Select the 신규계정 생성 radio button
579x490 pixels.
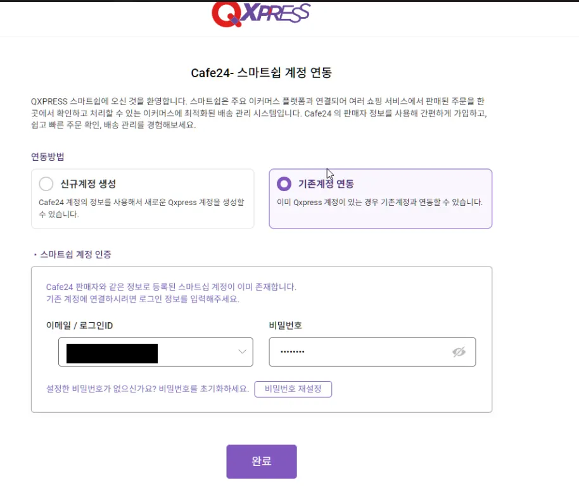(x=46, y=184)
